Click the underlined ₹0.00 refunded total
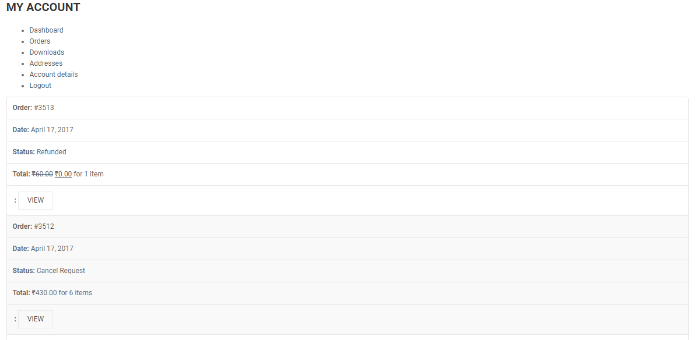This screenshot has height=340, width=697. (63, 174)
